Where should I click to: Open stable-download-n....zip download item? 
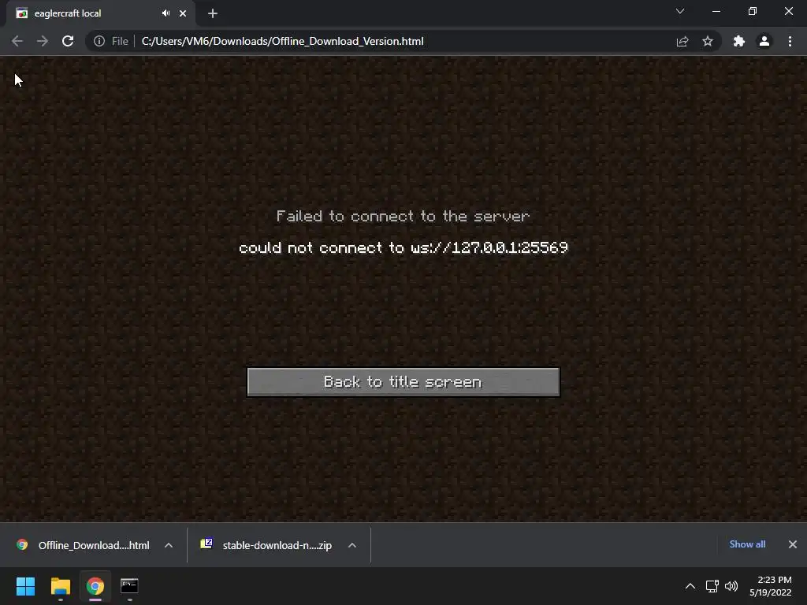pos(266,545)
